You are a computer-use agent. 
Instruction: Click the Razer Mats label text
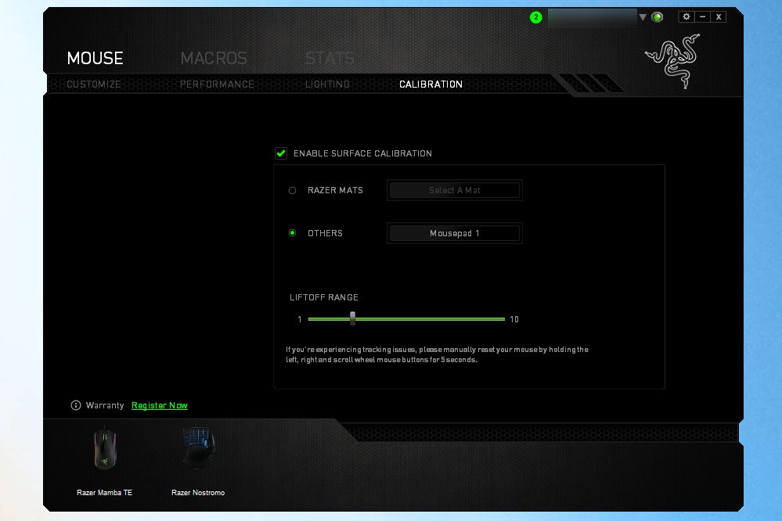[x=335, y=190]
